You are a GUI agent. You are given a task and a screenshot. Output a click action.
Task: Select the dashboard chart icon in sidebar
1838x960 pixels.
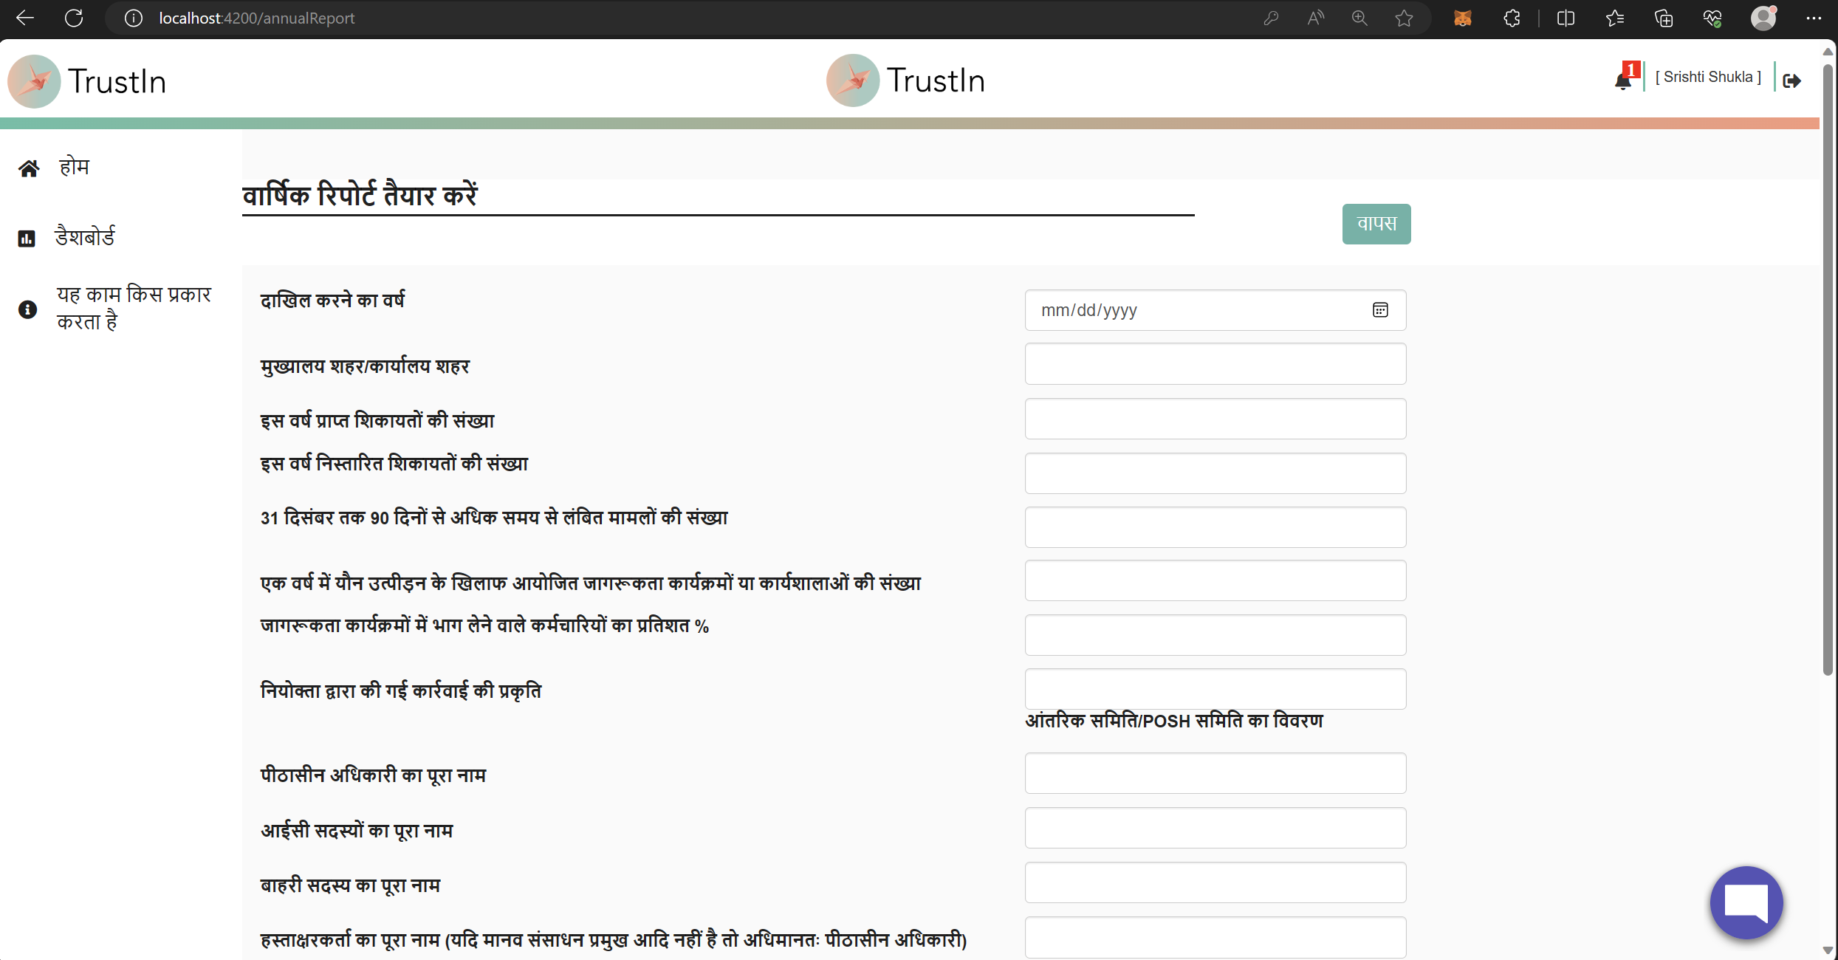(x=27, y=238)
